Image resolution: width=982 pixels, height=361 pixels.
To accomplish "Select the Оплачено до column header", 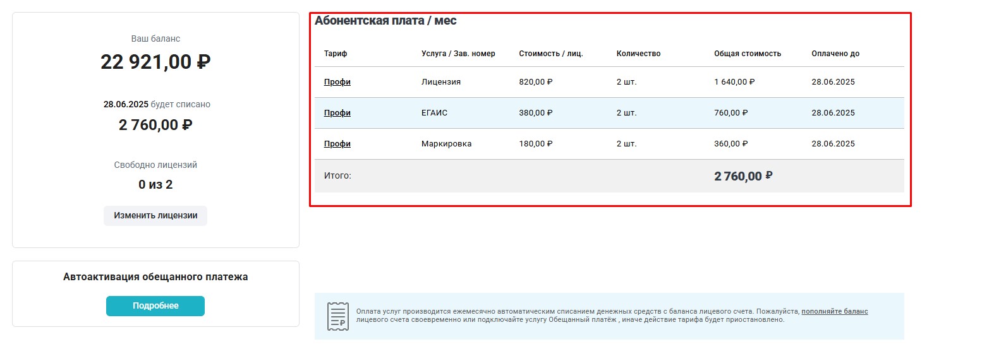I will (835, 54).
